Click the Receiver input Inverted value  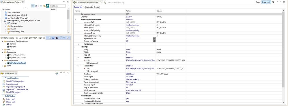141,85
